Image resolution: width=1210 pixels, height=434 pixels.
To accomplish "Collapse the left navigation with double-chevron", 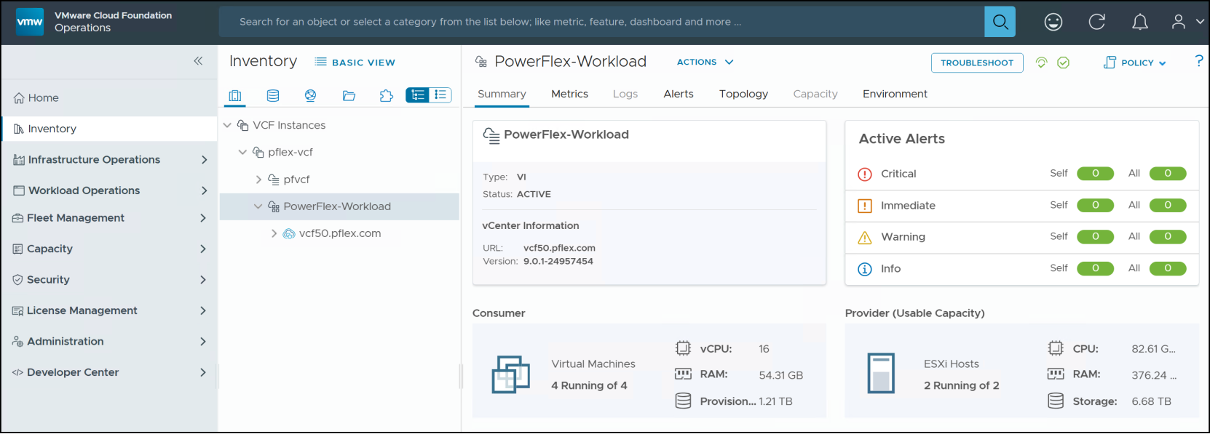I will tap(198, 61).
